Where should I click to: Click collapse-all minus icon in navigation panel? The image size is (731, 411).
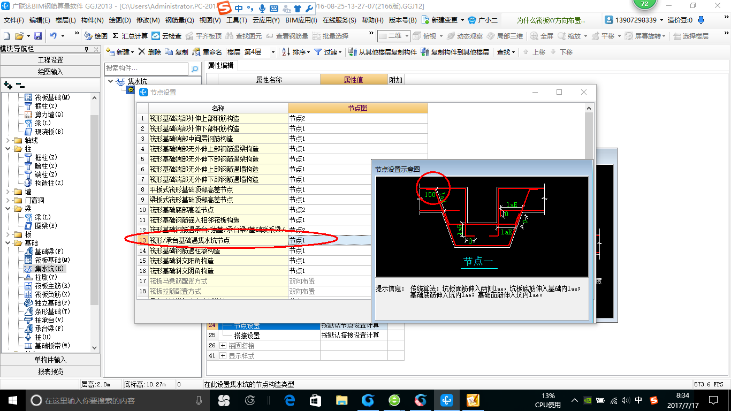pos(20,85)
